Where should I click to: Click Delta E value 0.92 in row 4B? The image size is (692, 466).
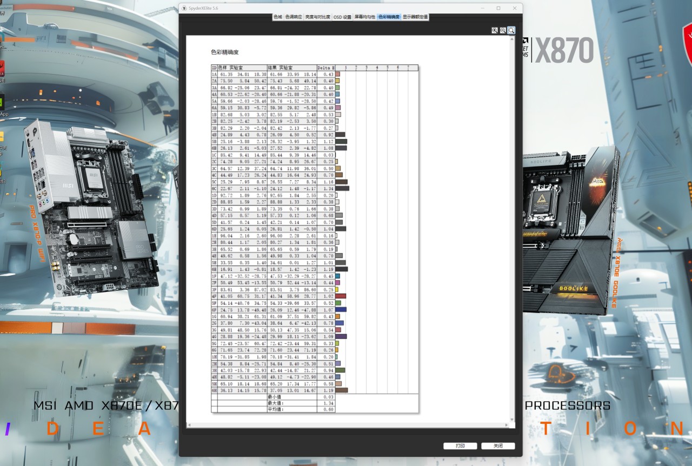328,135
